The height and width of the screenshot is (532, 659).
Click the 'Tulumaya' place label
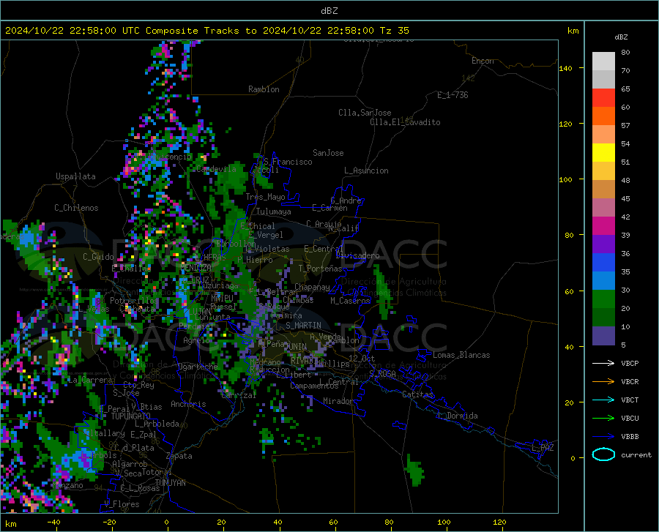pos(273,211)
